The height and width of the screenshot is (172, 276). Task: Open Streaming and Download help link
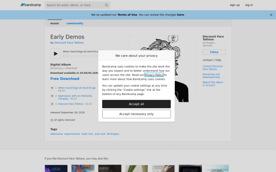pyautogui.click(x=211, y=76)
